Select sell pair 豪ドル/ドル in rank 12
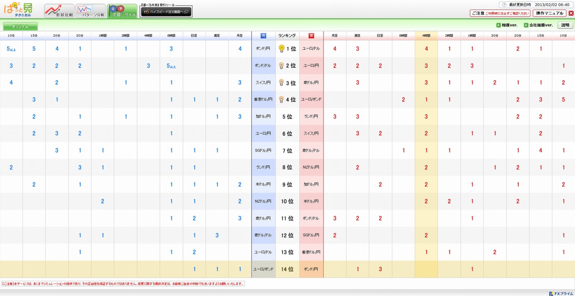575x296 pixels. pyautogui.click(x=263, y=235)
